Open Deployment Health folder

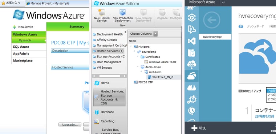pos(108,34)
